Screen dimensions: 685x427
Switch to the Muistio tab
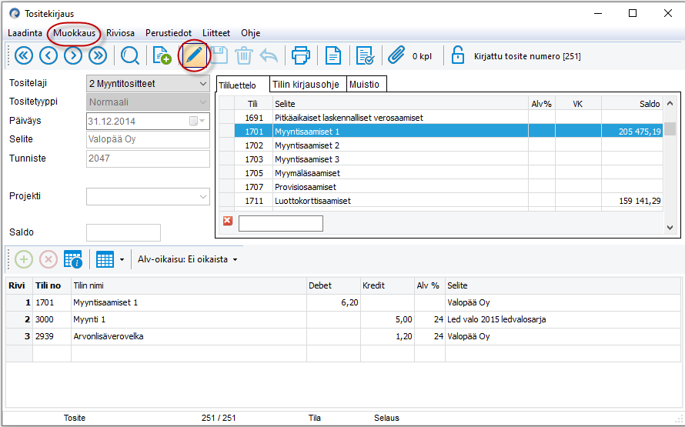point(366,85)
